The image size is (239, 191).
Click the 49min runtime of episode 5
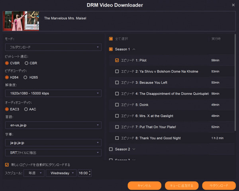click(x=215, y=105)
